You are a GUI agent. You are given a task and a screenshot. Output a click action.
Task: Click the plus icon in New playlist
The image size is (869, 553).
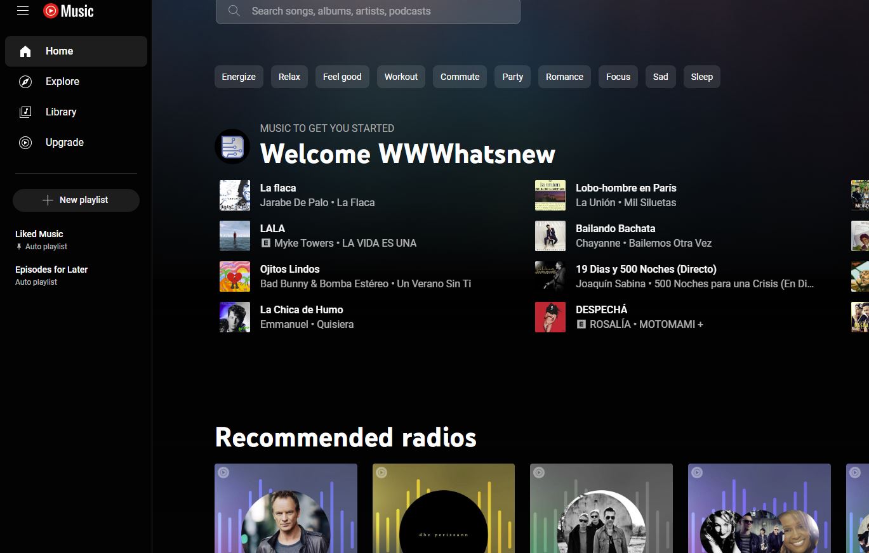[48, 200]
